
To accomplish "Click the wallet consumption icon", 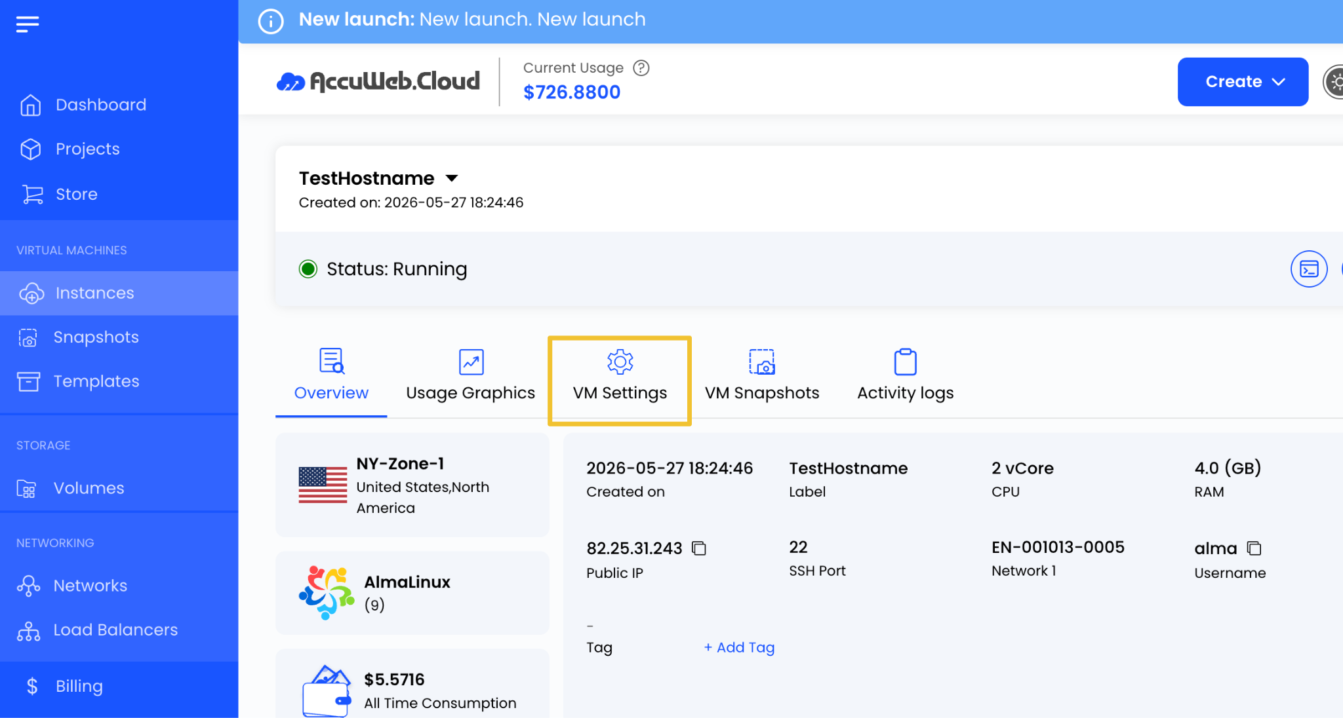I will (327, 690).
